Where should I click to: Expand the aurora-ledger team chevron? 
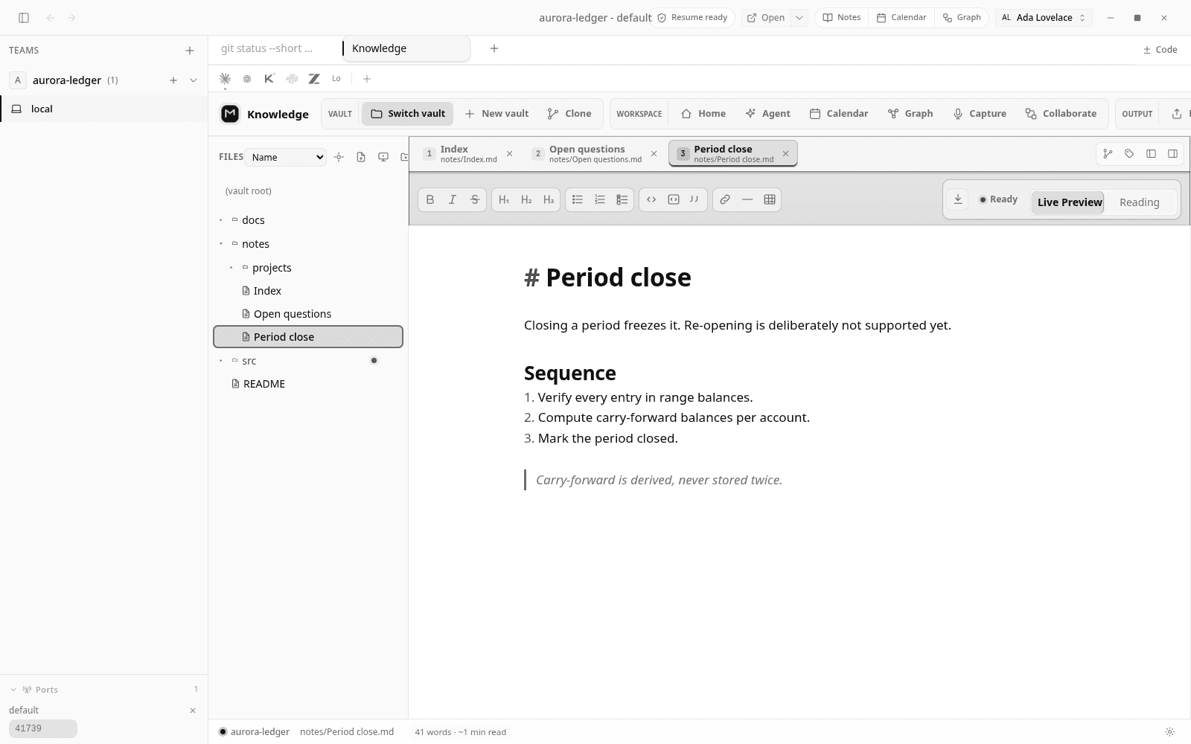click(x=194, y=80)
